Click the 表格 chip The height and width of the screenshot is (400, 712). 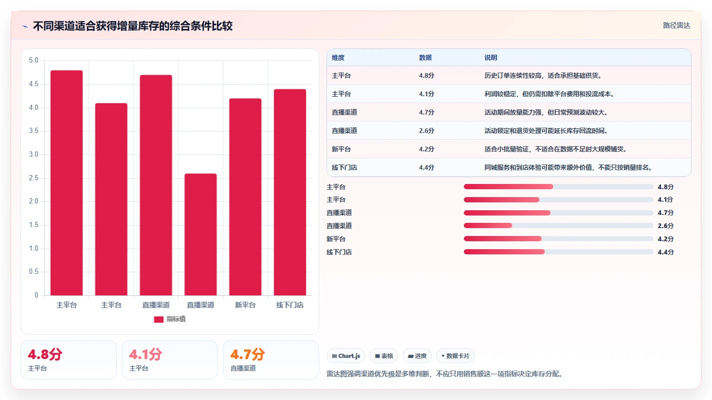click(384, 356)
